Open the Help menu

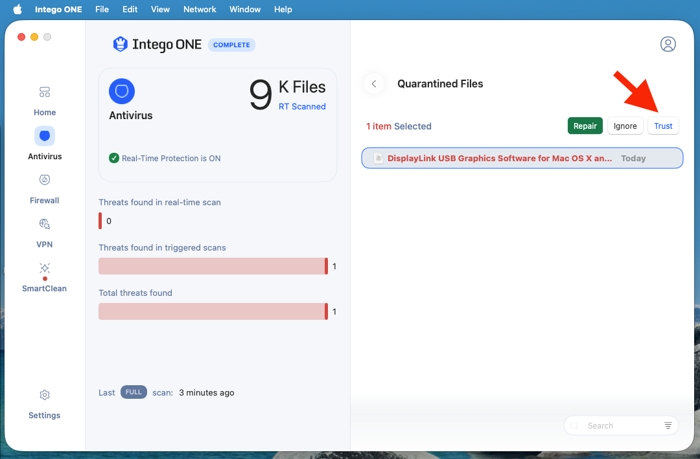pos(283,9)
